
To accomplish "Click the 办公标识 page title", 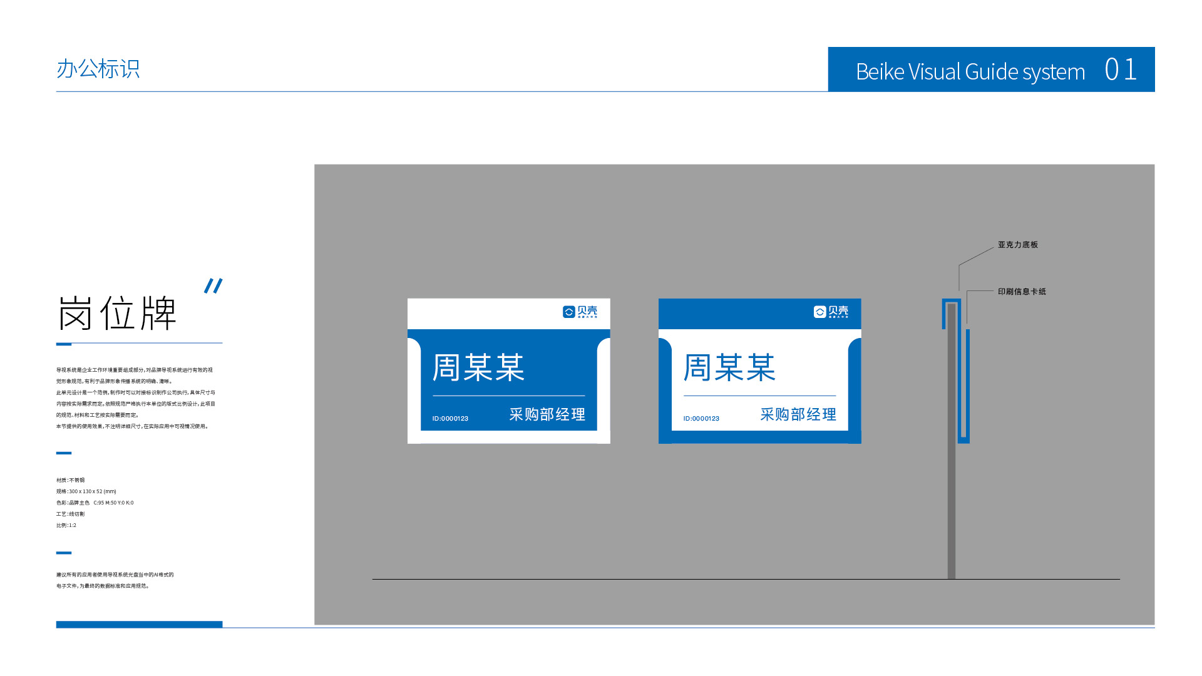I will (x=98, y=69).
